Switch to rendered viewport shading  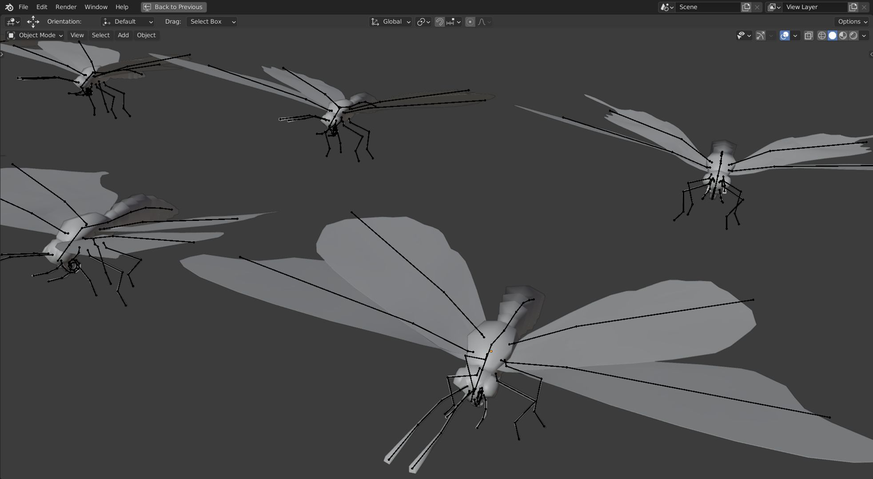(853, 35)
